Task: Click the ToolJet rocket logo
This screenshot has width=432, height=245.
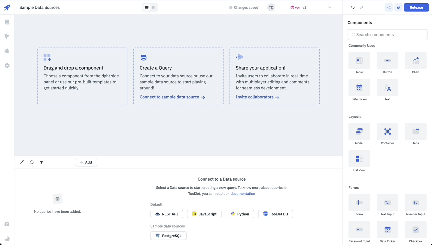Action: [x=7, y=8]
